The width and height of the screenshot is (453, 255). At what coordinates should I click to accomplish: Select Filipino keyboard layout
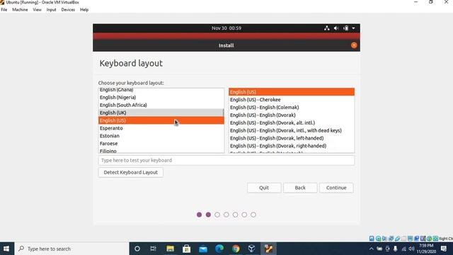161,150
